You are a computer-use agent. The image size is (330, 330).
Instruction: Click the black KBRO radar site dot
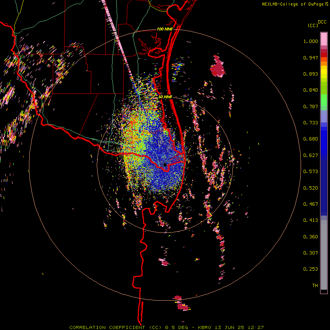(165, 165)
